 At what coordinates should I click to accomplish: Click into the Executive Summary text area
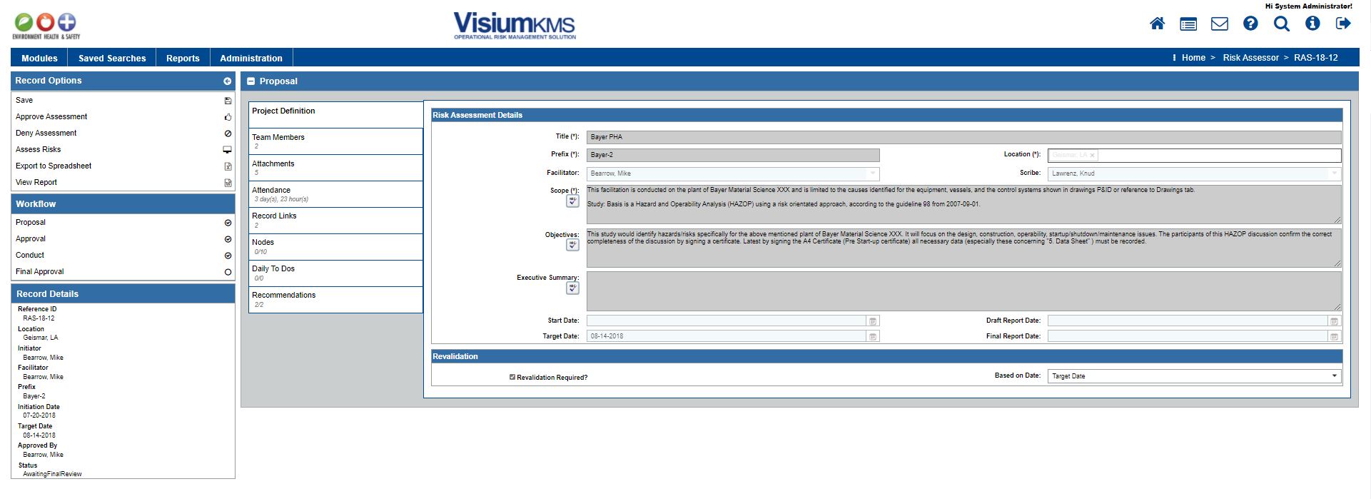point(963,291)
